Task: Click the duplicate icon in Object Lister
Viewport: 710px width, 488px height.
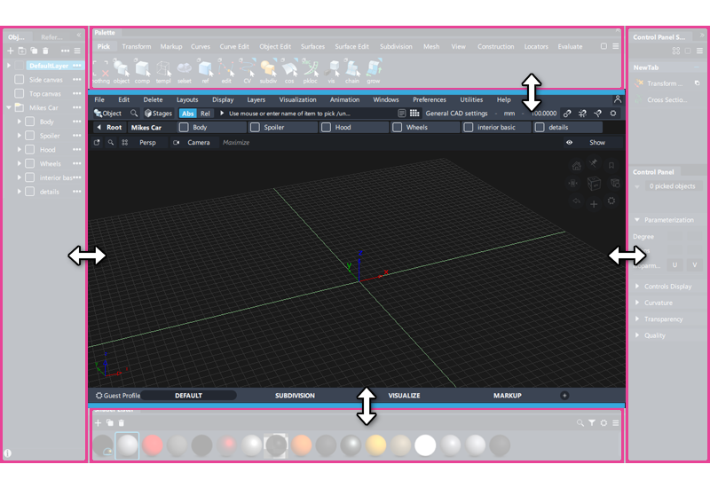Action: coord(34,51)
